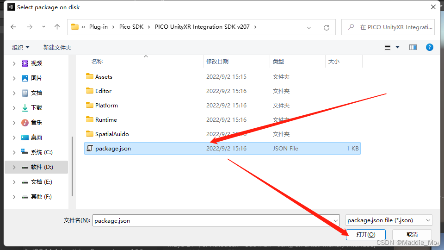Toggle the preview pane
Viewport: 444px width, 250px height.
pyautogui.click(x=413, y=47)
